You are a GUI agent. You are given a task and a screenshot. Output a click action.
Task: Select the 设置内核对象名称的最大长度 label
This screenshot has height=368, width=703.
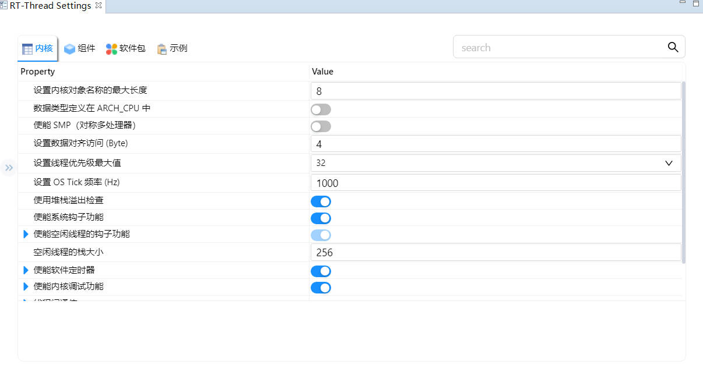[90, 90]
